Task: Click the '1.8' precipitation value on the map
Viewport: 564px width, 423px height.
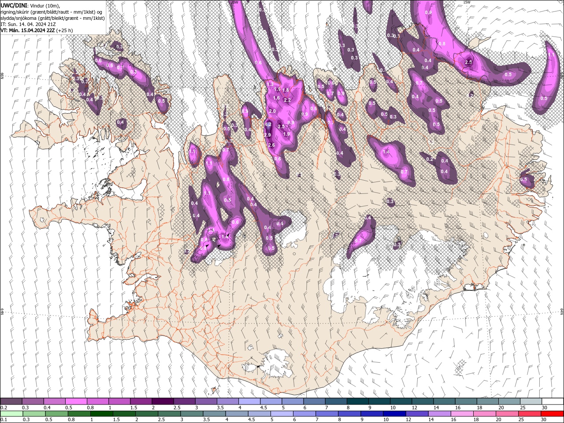Action: click(286, 90)
